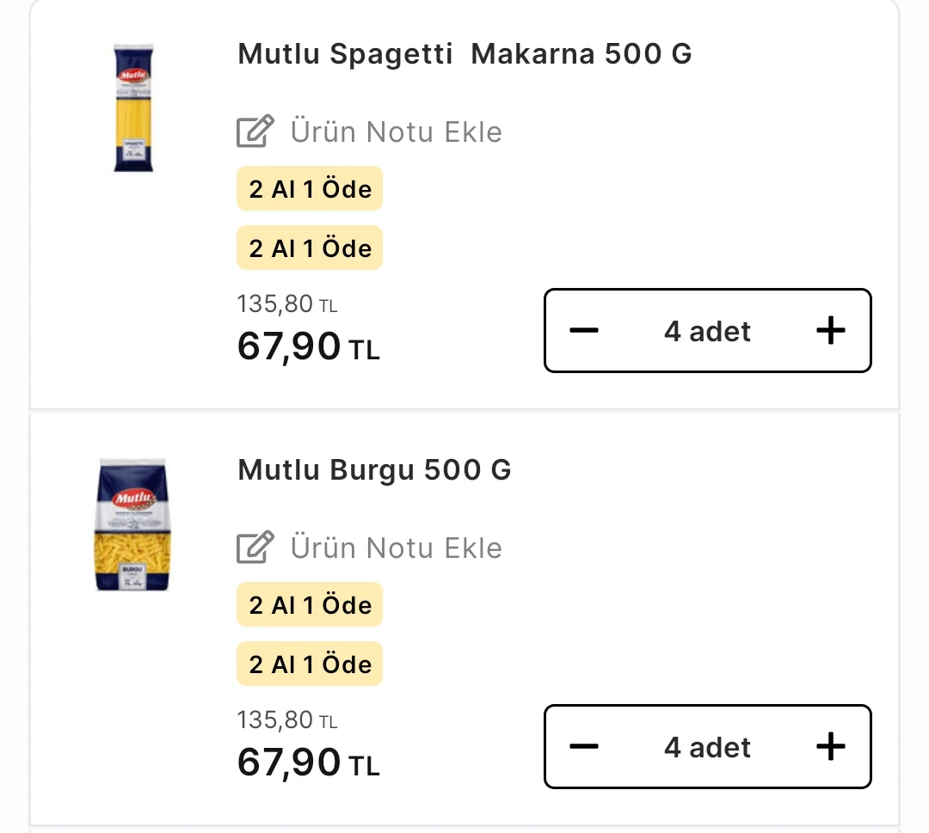Image resolution: width=929 pixels, height=833 pixels.
Task: Decrease Mutlu Burgu quantity with the minus icon
Action: pos(583,746)
